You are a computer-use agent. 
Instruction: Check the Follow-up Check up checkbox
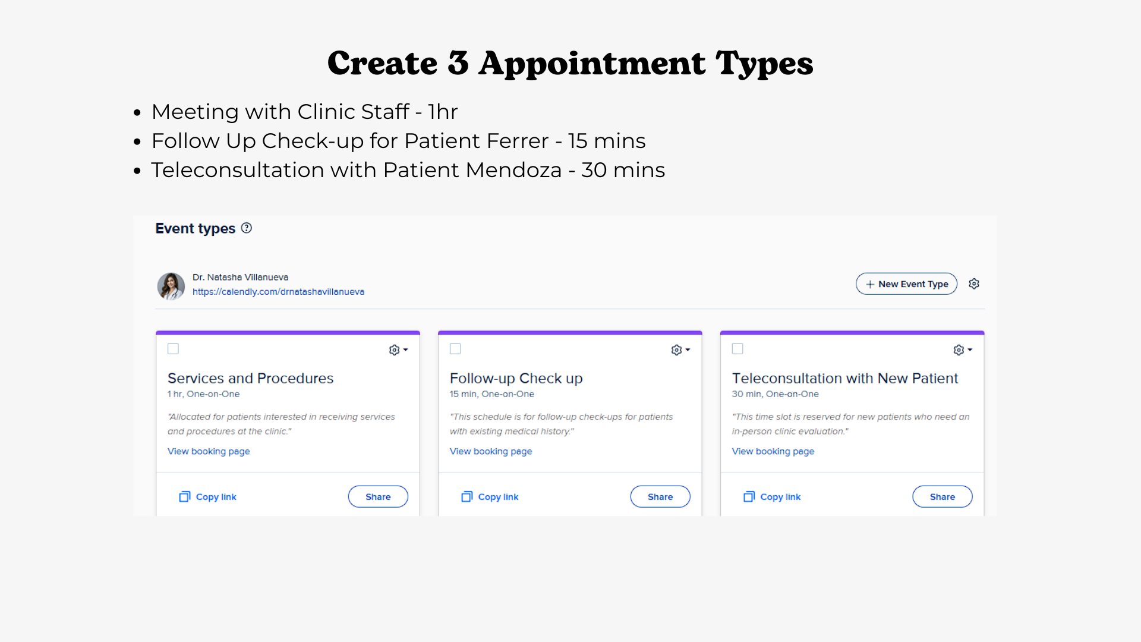point(455,348)
